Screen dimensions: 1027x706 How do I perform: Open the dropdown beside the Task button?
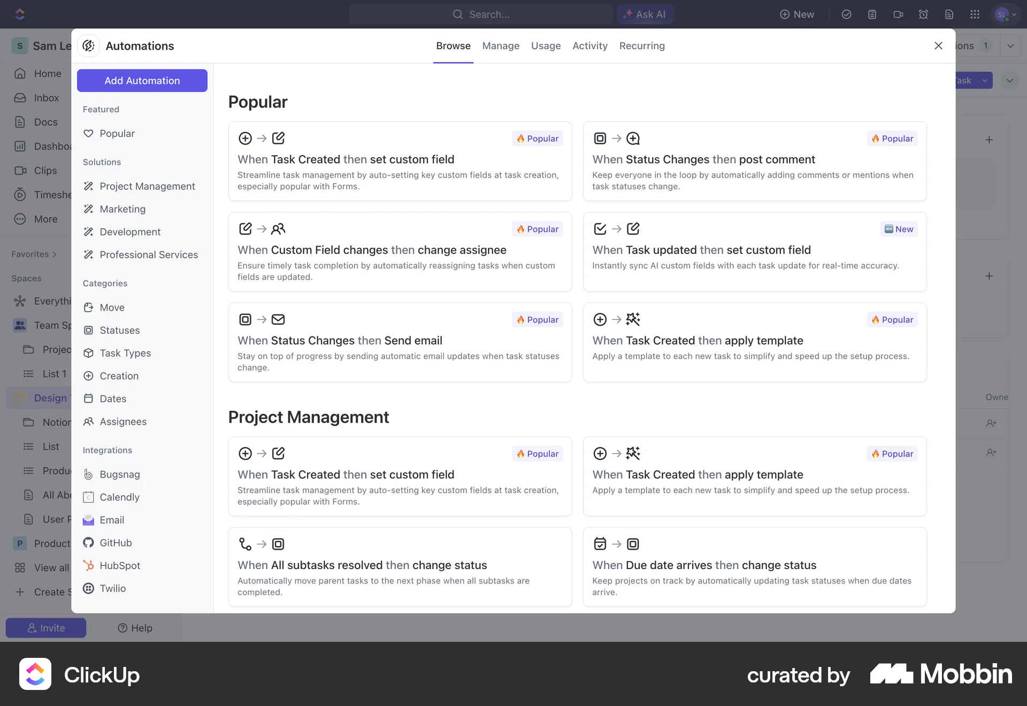tap(984, 80)
